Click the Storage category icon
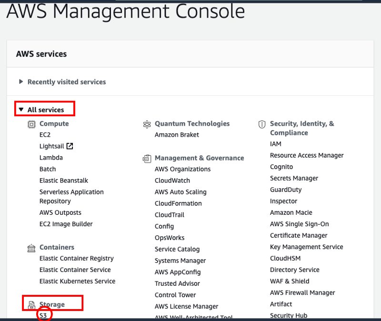381x321 pixels. [31, 305]
